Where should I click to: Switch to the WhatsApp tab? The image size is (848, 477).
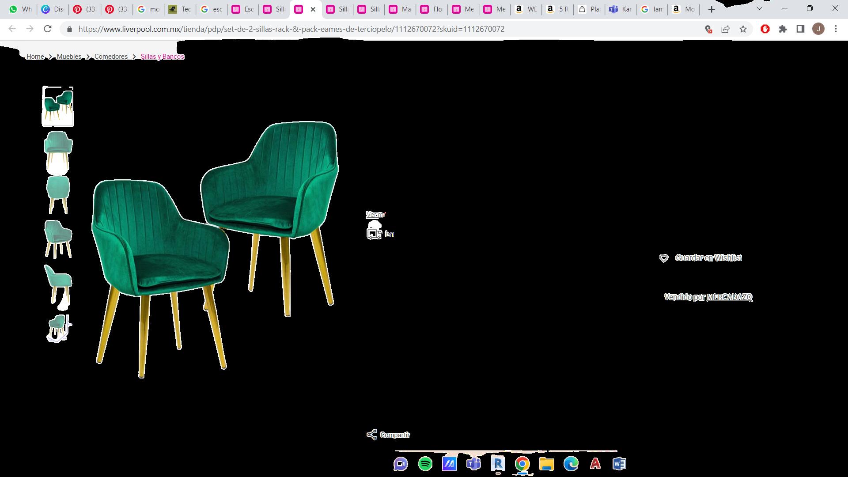pos(20,9)
